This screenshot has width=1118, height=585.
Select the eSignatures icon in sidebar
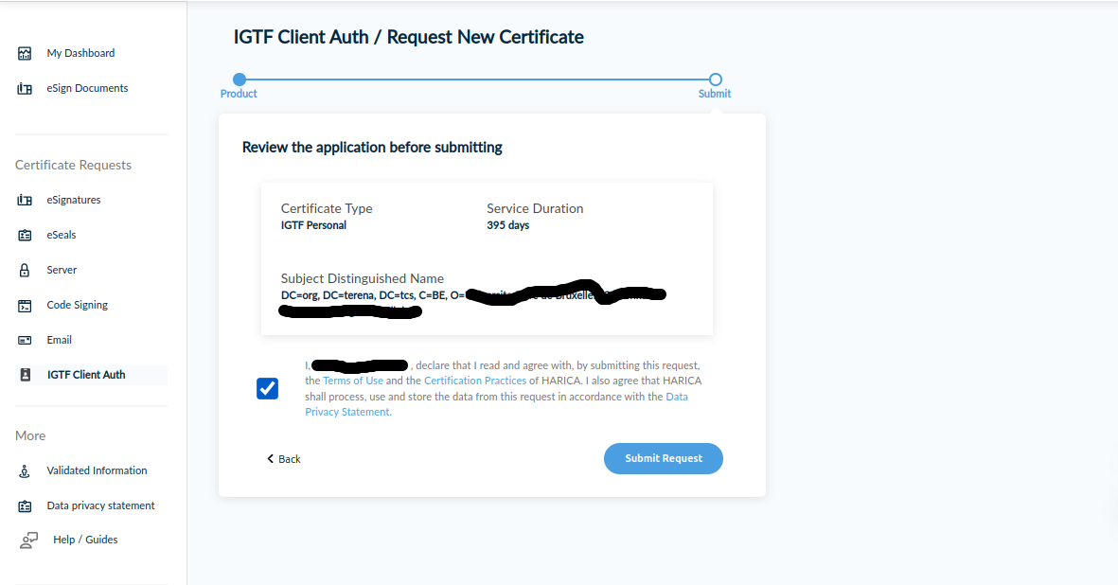click(26, 201)
